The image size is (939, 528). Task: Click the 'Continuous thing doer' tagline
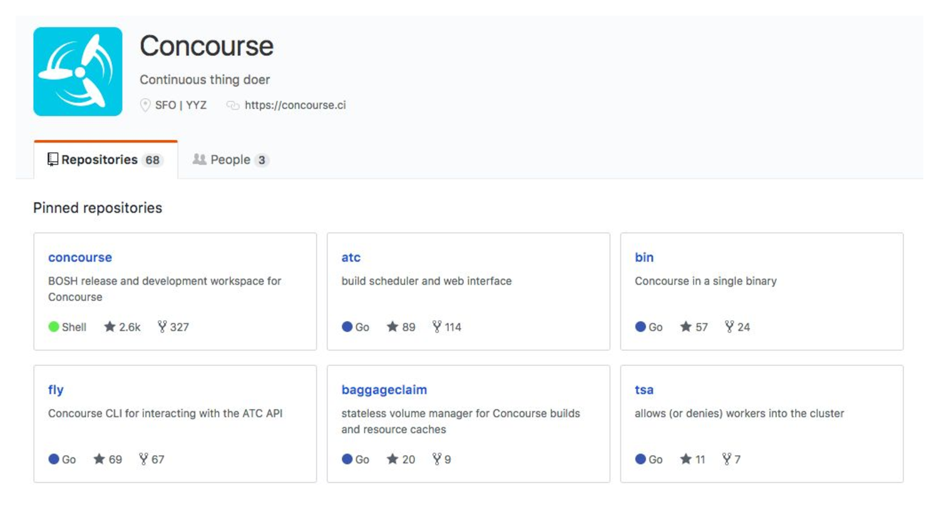pyautogui.click(x=205, y=79)
